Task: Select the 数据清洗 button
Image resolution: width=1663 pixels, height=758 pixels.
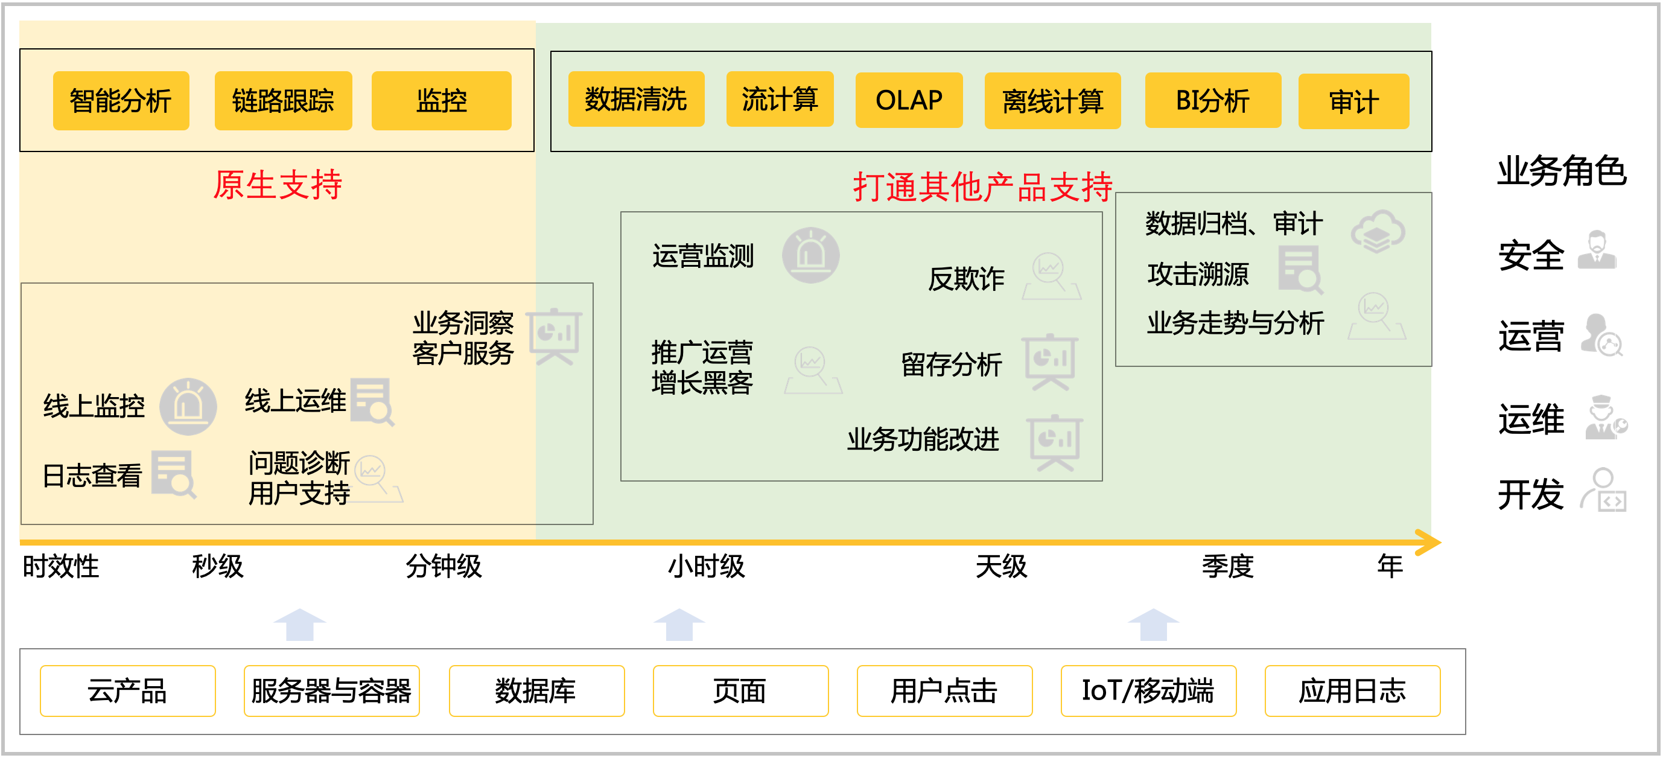Action: 636,100
